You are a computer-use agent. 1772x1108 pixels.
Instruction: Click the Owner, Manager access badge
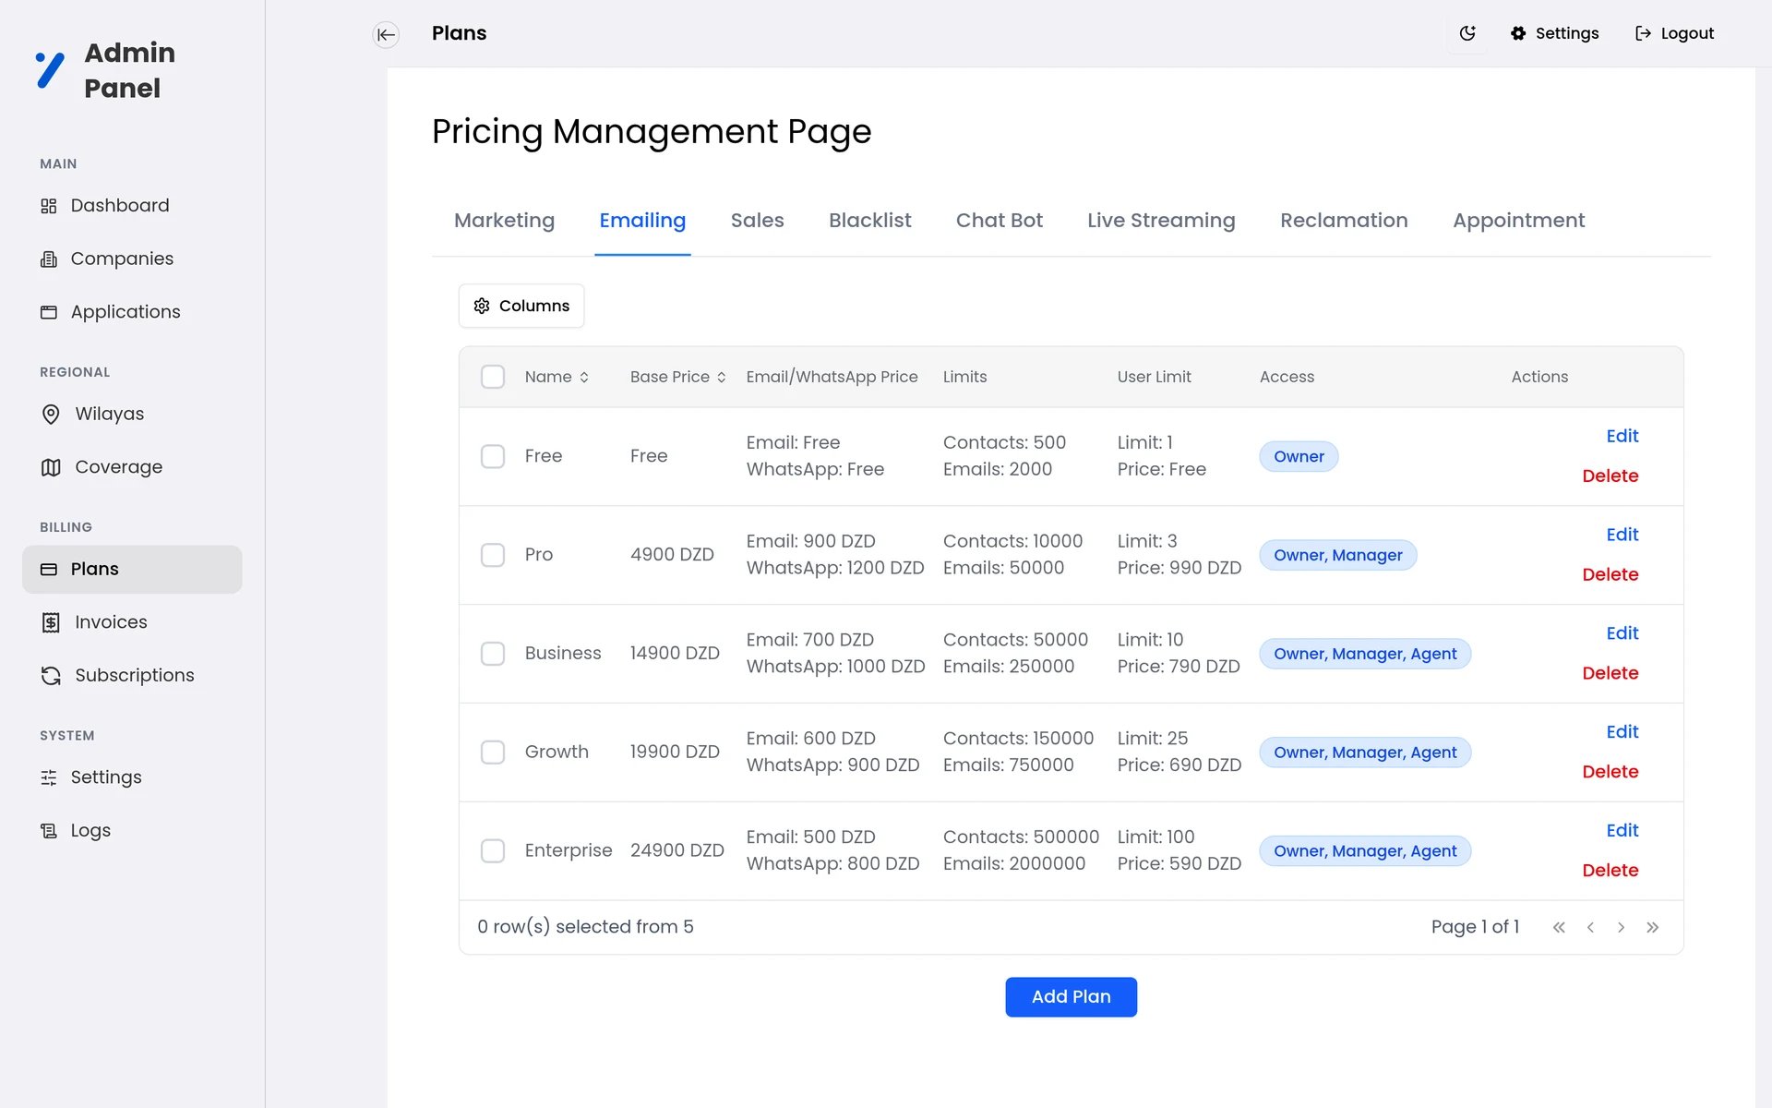[1337, 555]
